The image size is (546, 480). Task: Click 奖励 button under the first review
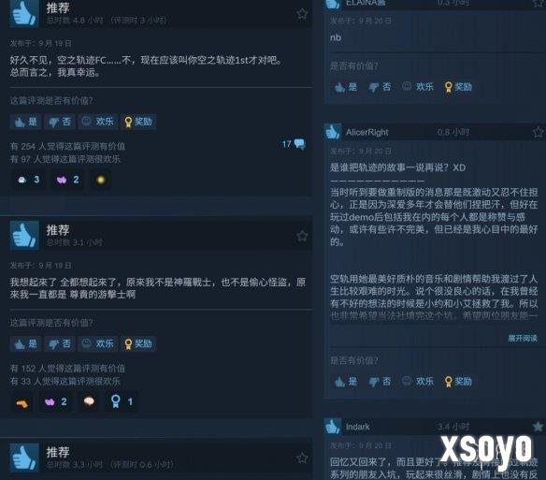[x=138, y=122]
